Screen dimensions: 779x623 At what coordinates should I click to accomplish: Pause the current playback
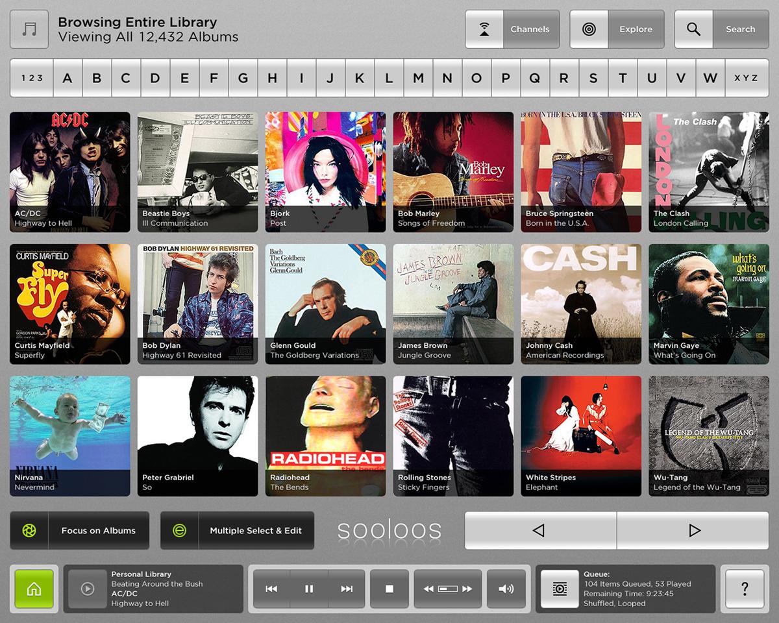pos(309,589)
